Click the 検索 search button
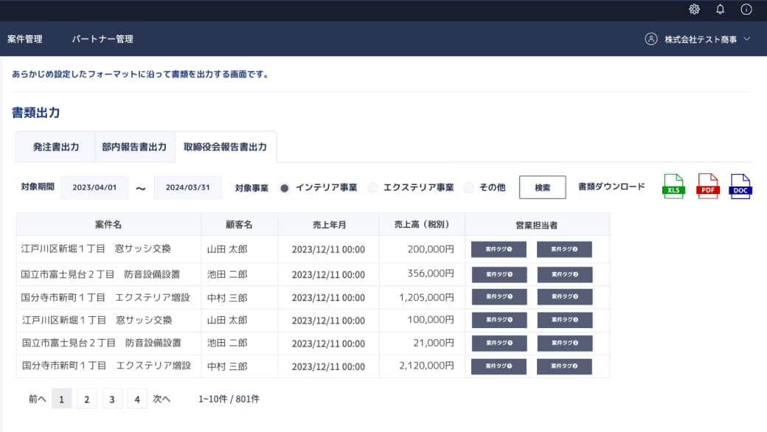Screen dimensions: 767x432 (542, 188)
